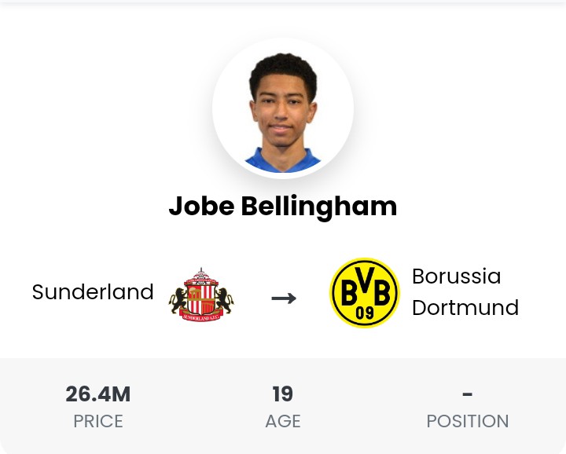This screenshot has height=454, width=566.
Task: Click the transfer direction arrow
Action: pyautogui.click(x=284, y=298)
